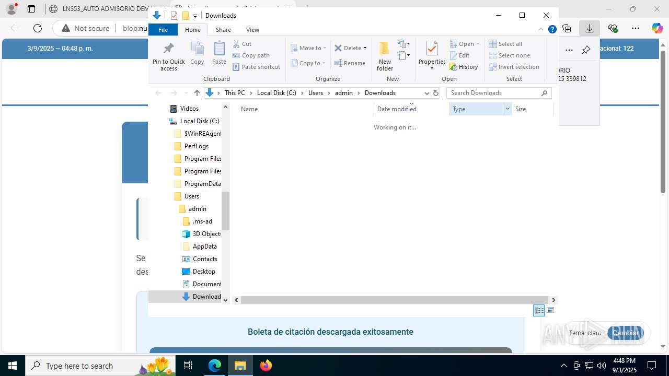Click Users in address breadcrumb
Viewport: 669px width, 376px height.
316,93
